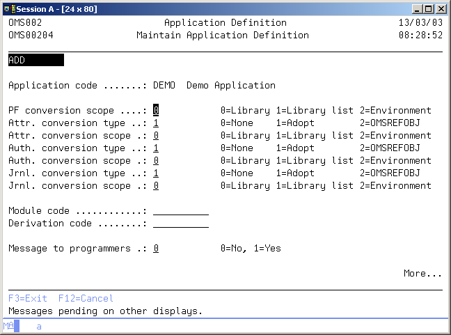Click the MA status indicator at bottom
The height and width of the screenshot is (335, 451).
[8, 326]
